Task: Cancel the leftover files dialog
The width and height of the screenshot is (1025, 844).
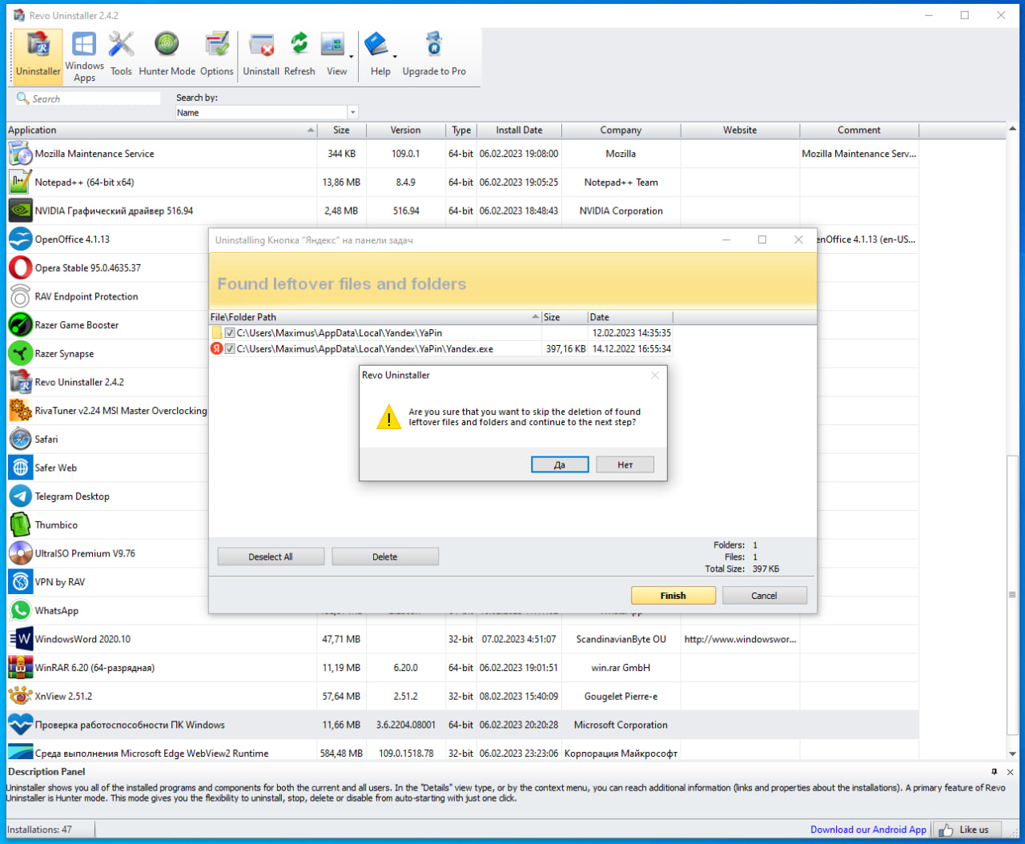Action: (x=764, y=596)
